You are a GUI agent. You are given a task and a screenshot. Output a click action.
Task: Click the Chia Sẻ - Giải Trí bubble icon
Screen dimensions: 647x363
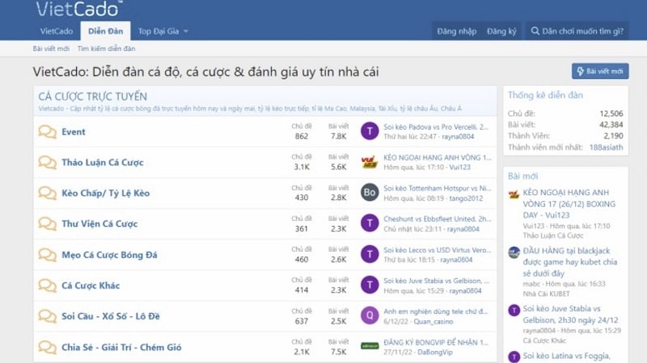(x=48, y=347)
